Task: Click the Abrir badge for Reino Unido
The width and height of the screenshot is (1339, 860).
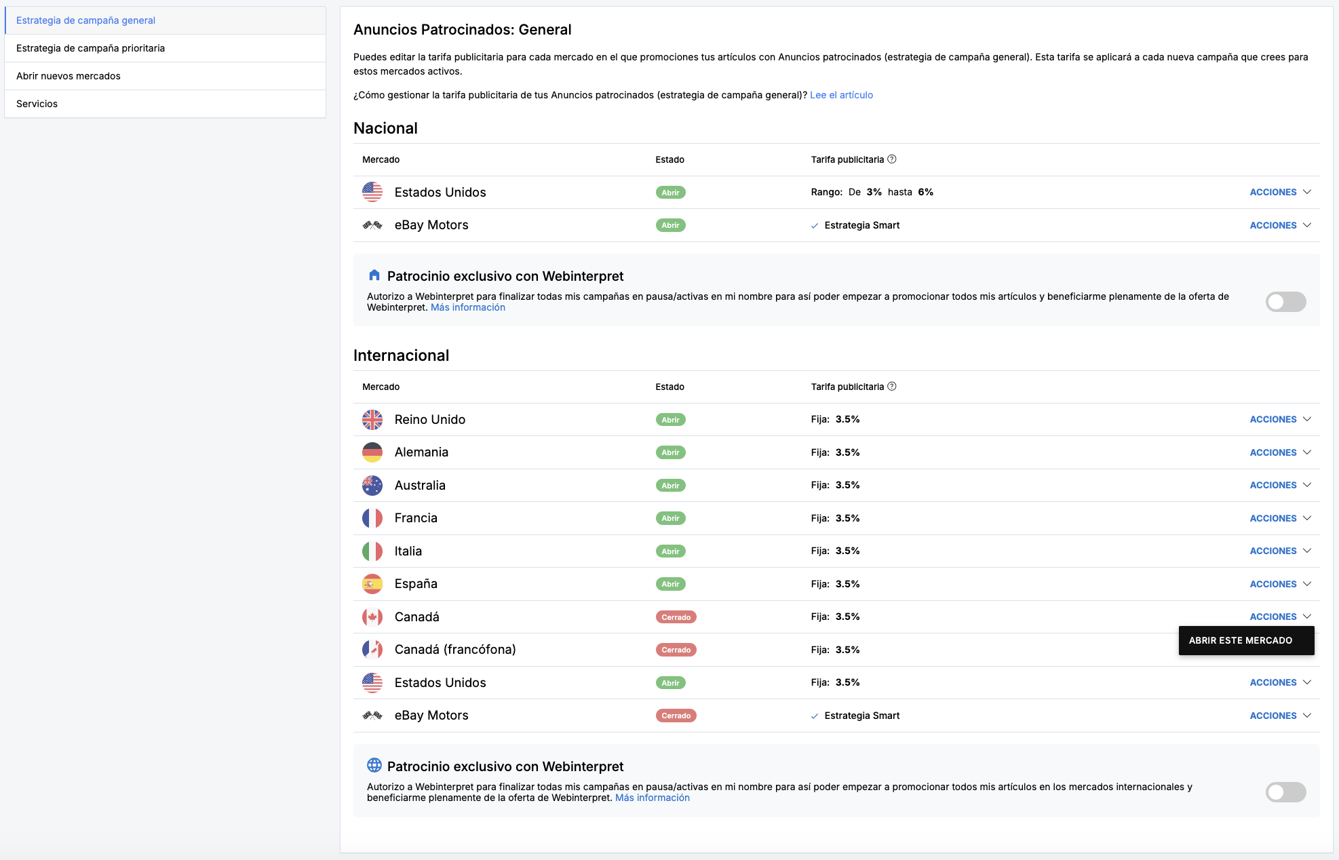Action: (671, 420)
